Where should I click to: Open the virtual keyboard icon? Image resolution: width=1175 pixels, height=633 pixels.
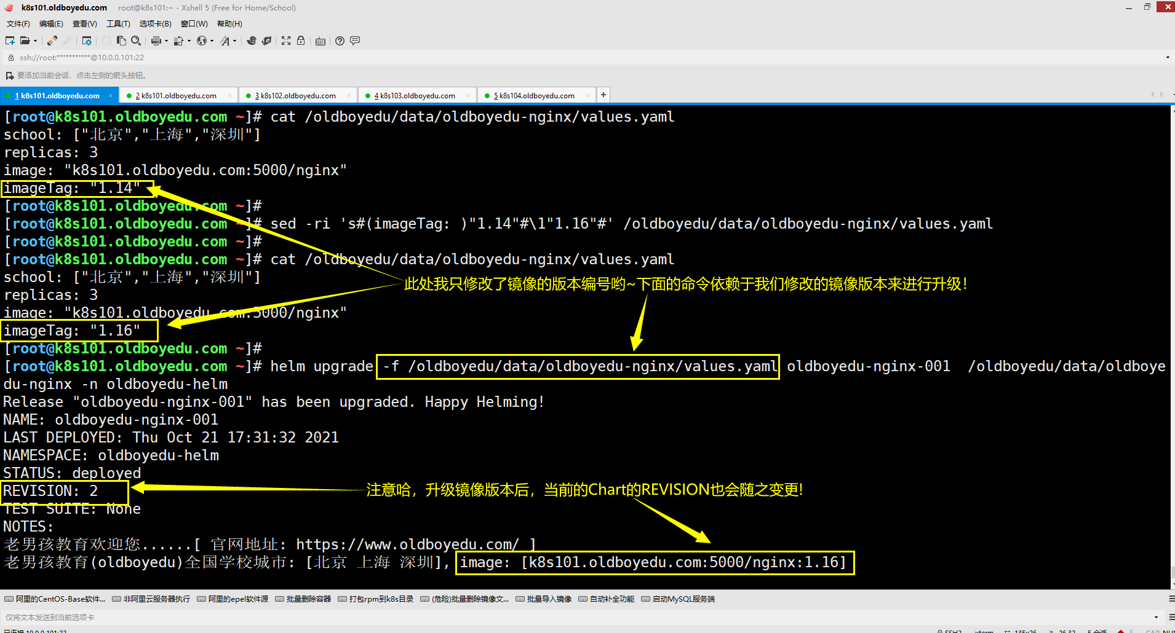[x=320, y=41]
